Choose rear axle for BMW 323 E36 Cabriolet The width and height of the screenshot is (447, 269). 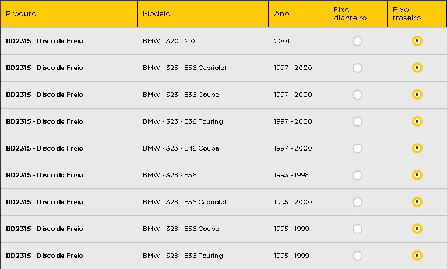click(417, 68)
